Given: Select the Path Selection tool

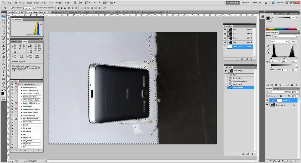Looking at the screenshot, I should [4, 75].
